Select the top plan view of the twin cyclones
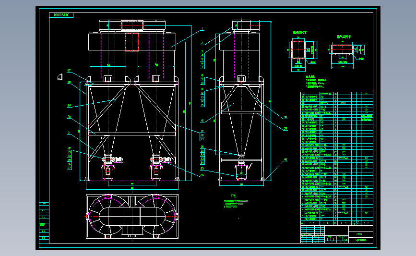 132,216
